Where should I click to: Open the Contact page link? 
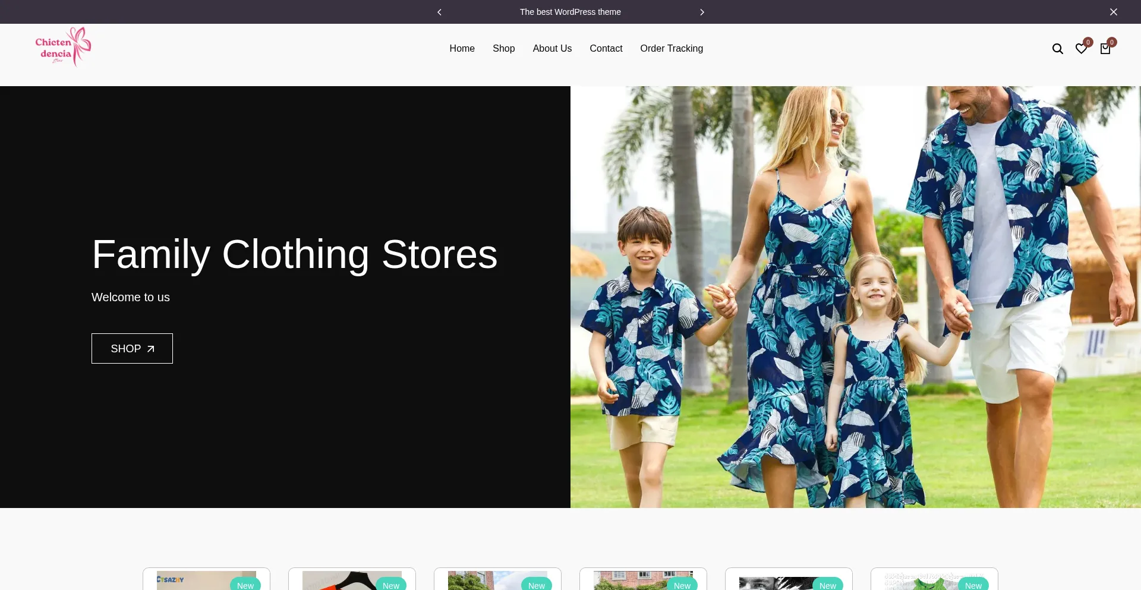(x=606, y=49)
